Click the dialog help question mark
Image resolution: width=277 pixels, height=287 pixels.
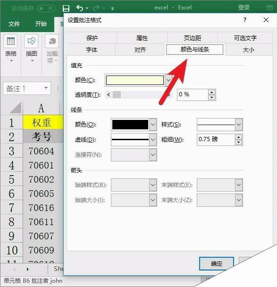point(245,20)
